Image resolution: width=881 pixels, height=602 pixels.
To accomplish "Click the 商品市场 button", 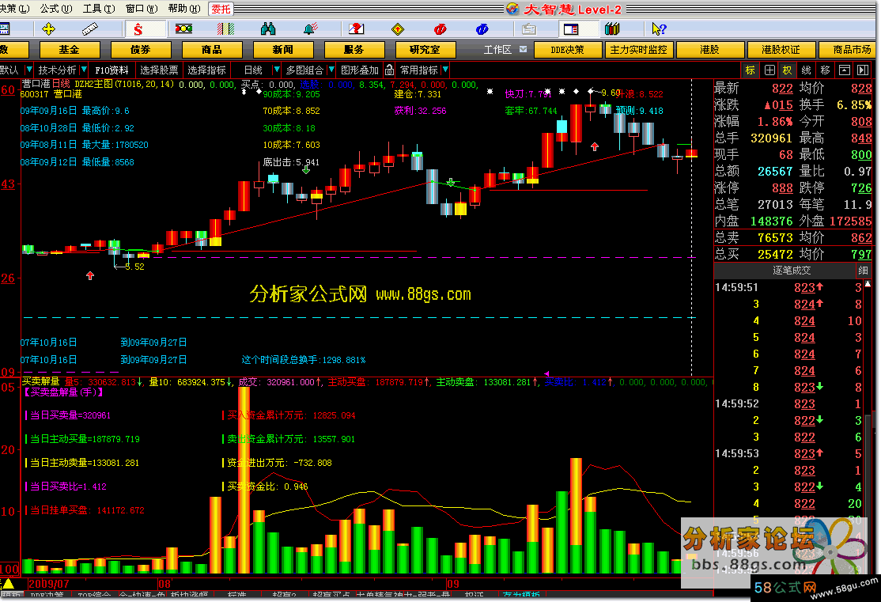I will point(850,50).
